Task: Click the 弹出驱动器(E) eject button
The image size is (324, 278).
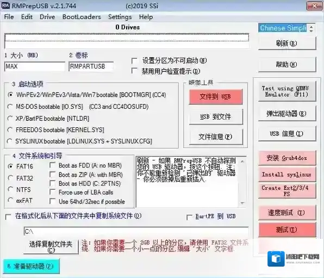Action: tap(287, 114)
